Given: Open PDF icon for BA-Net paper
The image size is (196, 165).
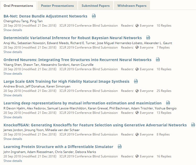Looking at the screenshot, I should 94,16.
